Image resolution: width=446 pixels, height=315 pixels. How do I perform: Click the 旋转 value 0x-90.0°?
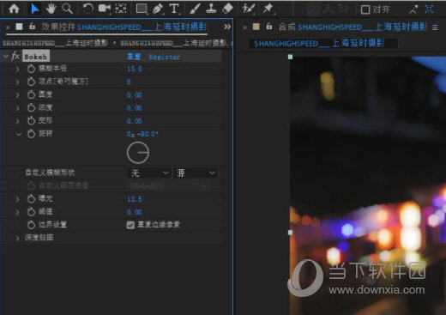pyautogui.click(x=142, y=134)
